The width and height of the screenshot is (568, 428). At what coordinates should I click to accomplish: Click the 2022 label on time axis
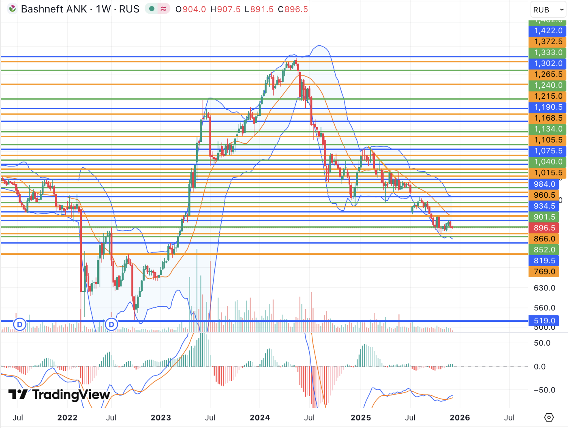click(x=67, y=417)
